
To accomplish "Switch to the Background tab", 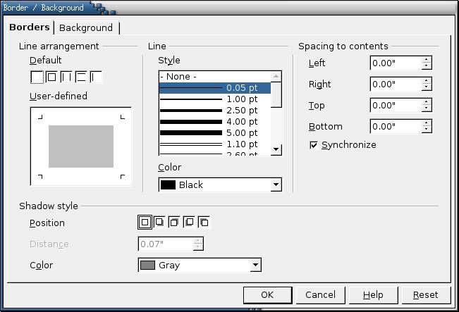I will point(86,27).
